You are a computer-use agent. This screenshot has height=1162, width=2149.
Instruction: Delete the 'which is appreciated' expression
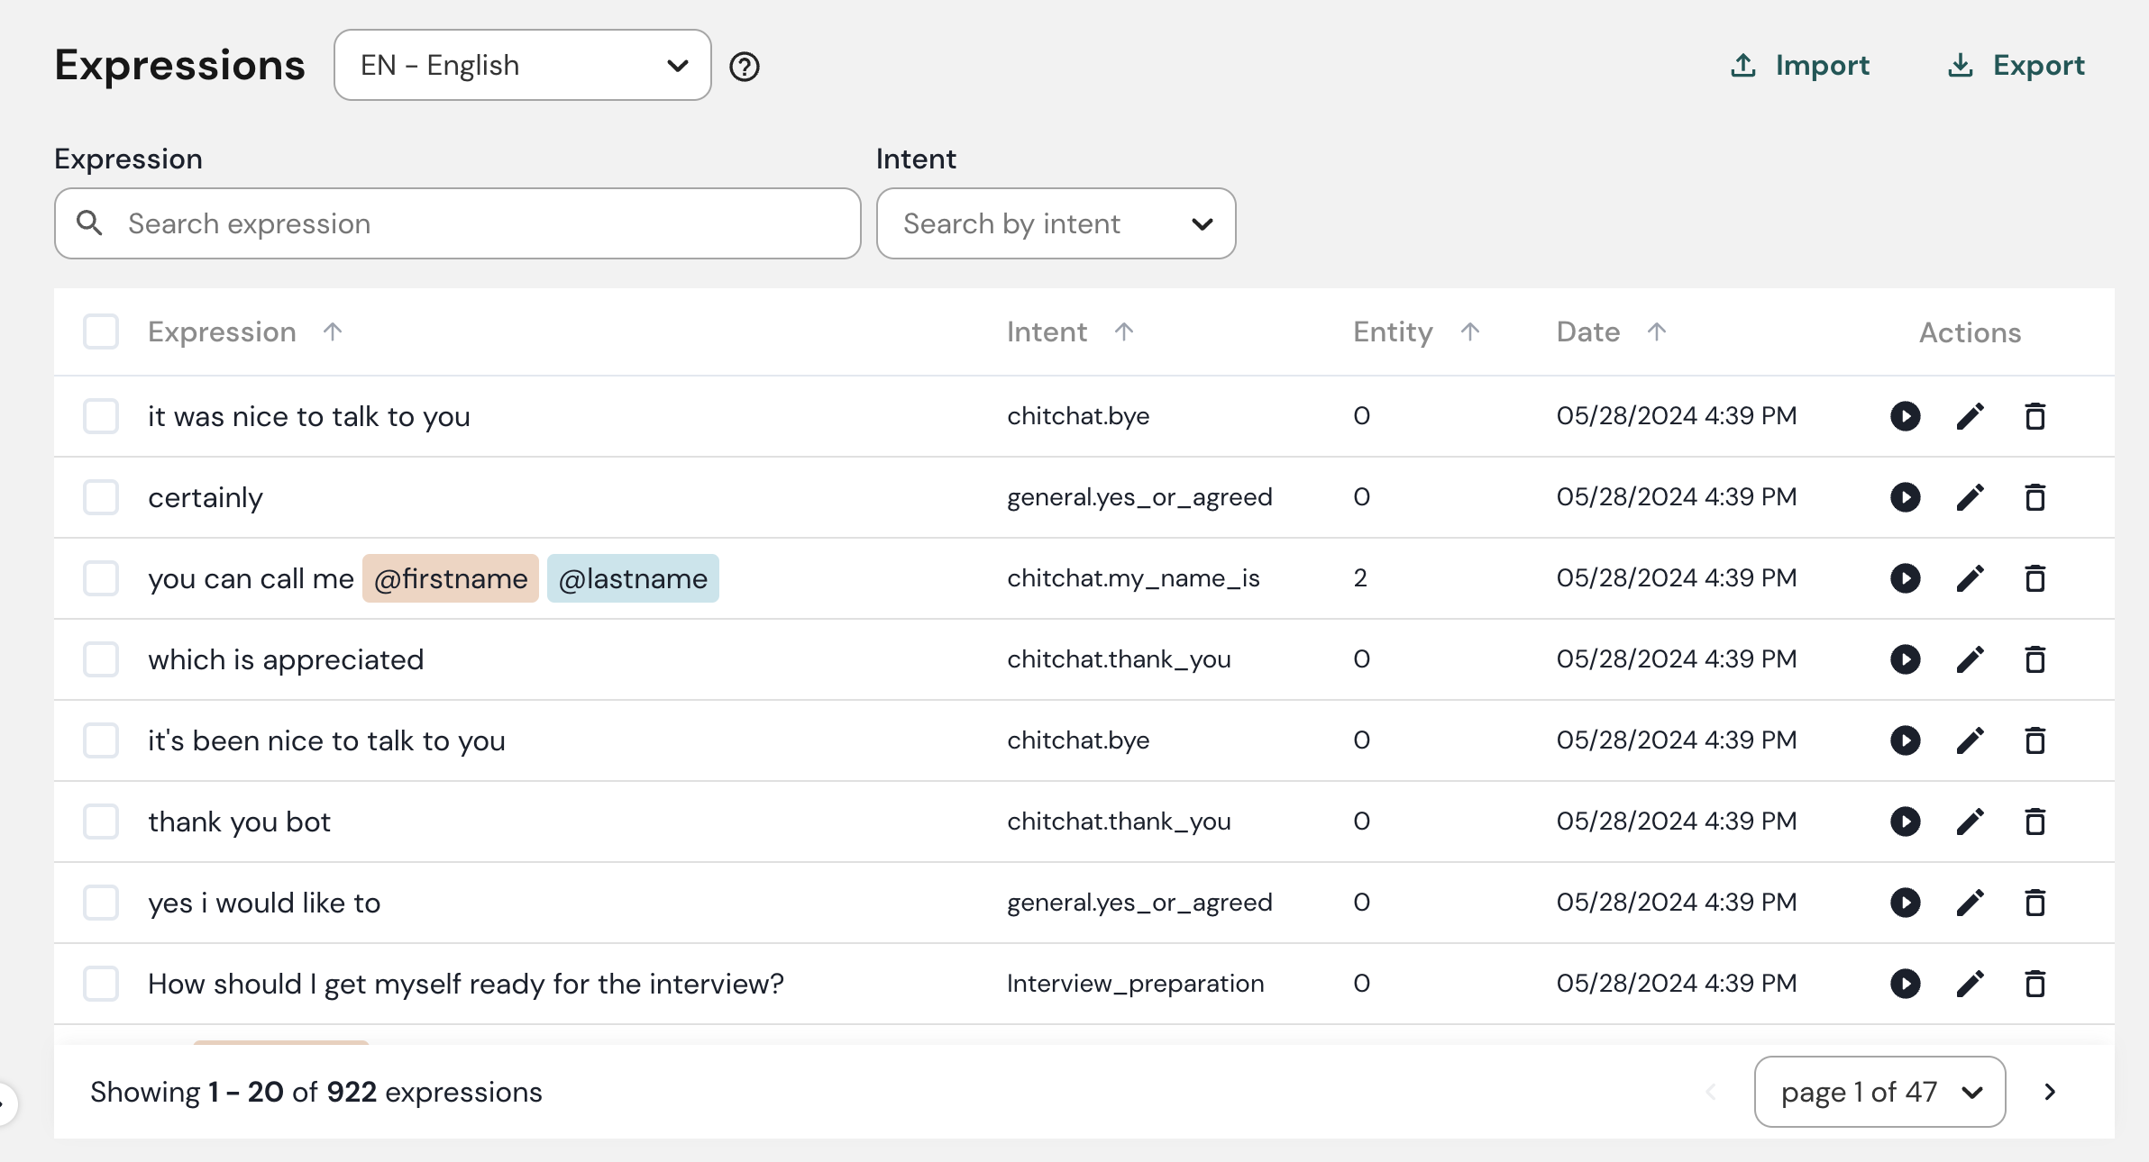point(2035,659)
